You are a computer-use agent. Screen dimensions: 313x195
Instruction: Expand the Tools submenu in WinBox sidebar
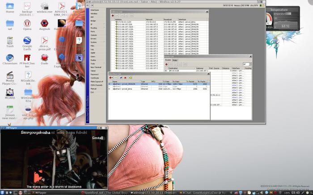click(97, 63)
